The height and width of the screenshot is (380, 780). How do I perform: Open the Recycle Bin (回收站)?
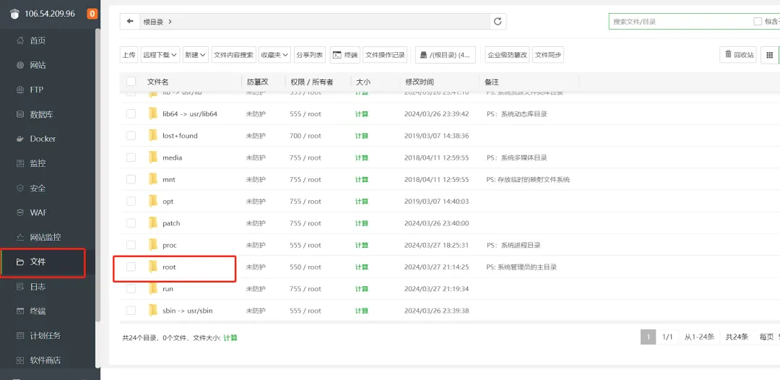(x=738, y=55)
